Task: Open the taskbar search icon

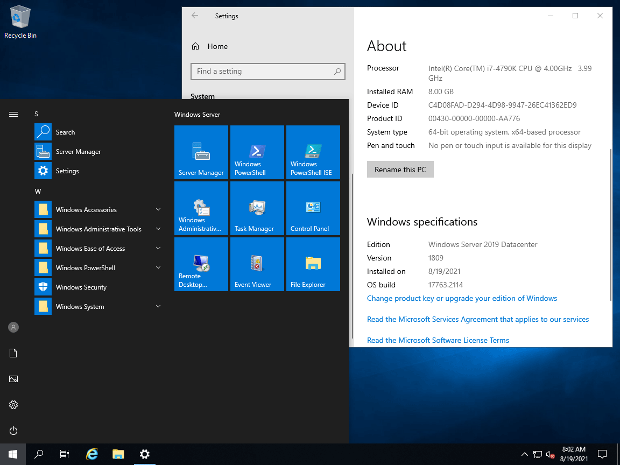Action: click(x=39, y=454)
